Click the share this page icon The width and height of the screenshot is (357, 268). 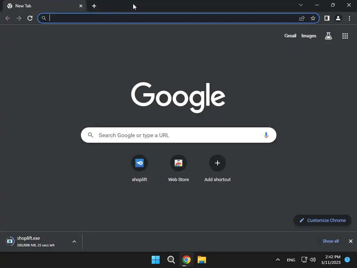click(x=302, y=18)
